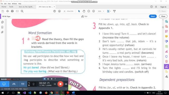Switch to the first document tab
This screenshot has height=95, width=169.
coord(26,7)
